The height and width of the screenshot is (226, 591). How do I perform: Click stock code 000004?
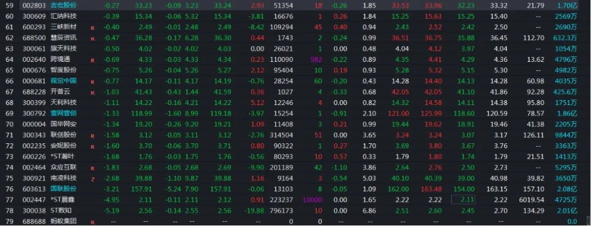point(34,124)
